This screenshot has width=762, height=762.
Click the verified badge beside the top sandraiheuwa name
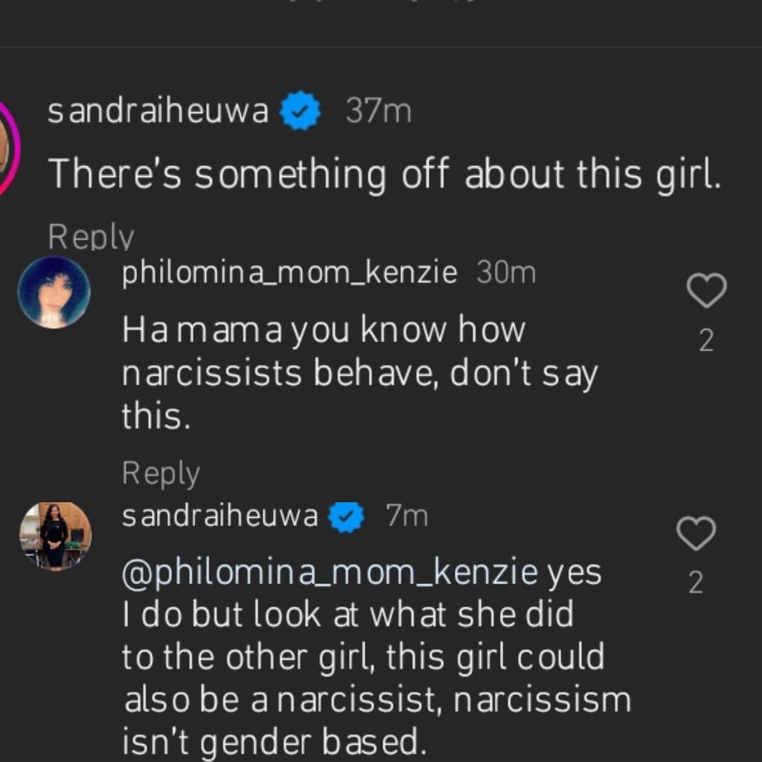[x=301, y=112]
